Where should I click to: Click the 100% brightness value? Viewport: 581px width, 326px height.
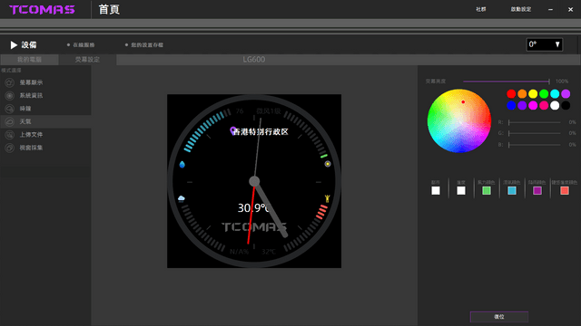[x=562, y=81]
